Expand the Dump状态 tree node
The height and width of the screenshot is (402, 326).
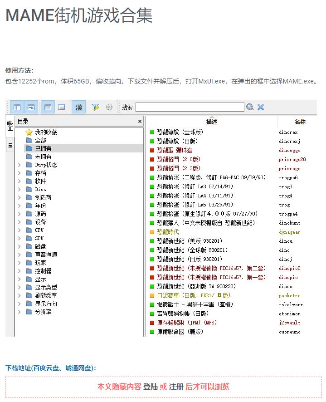19,165
